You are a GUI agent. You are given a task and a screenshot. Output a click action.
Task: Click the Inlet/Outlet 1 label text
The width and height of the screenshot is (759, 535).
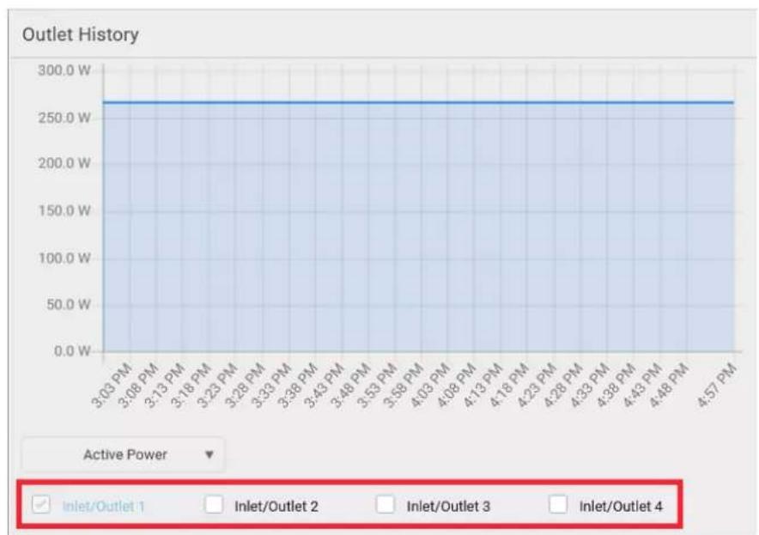(104, 507)
